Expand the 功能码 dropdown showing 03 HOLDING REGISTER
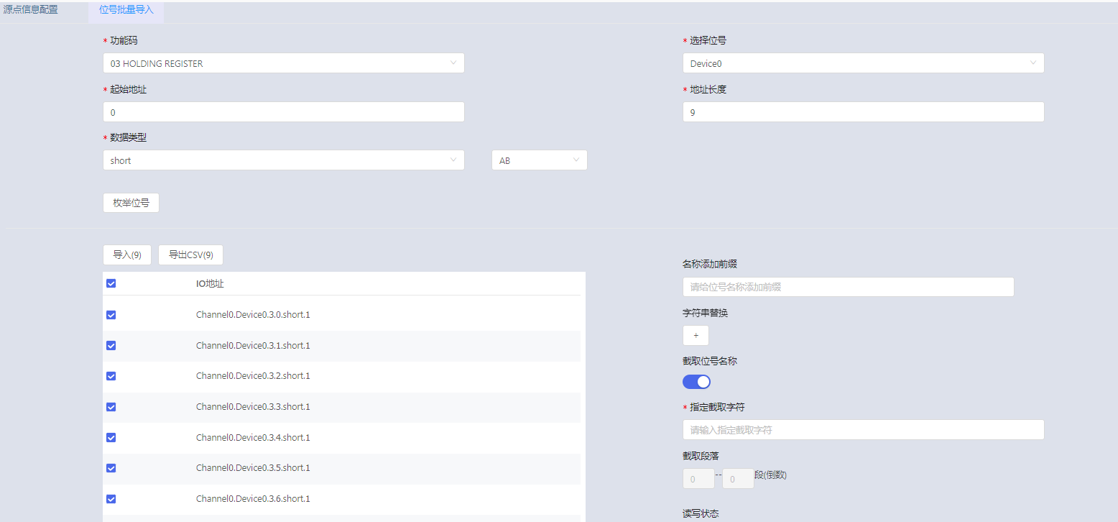This screenshot has width=1118, height=522. tap(283, 63)
